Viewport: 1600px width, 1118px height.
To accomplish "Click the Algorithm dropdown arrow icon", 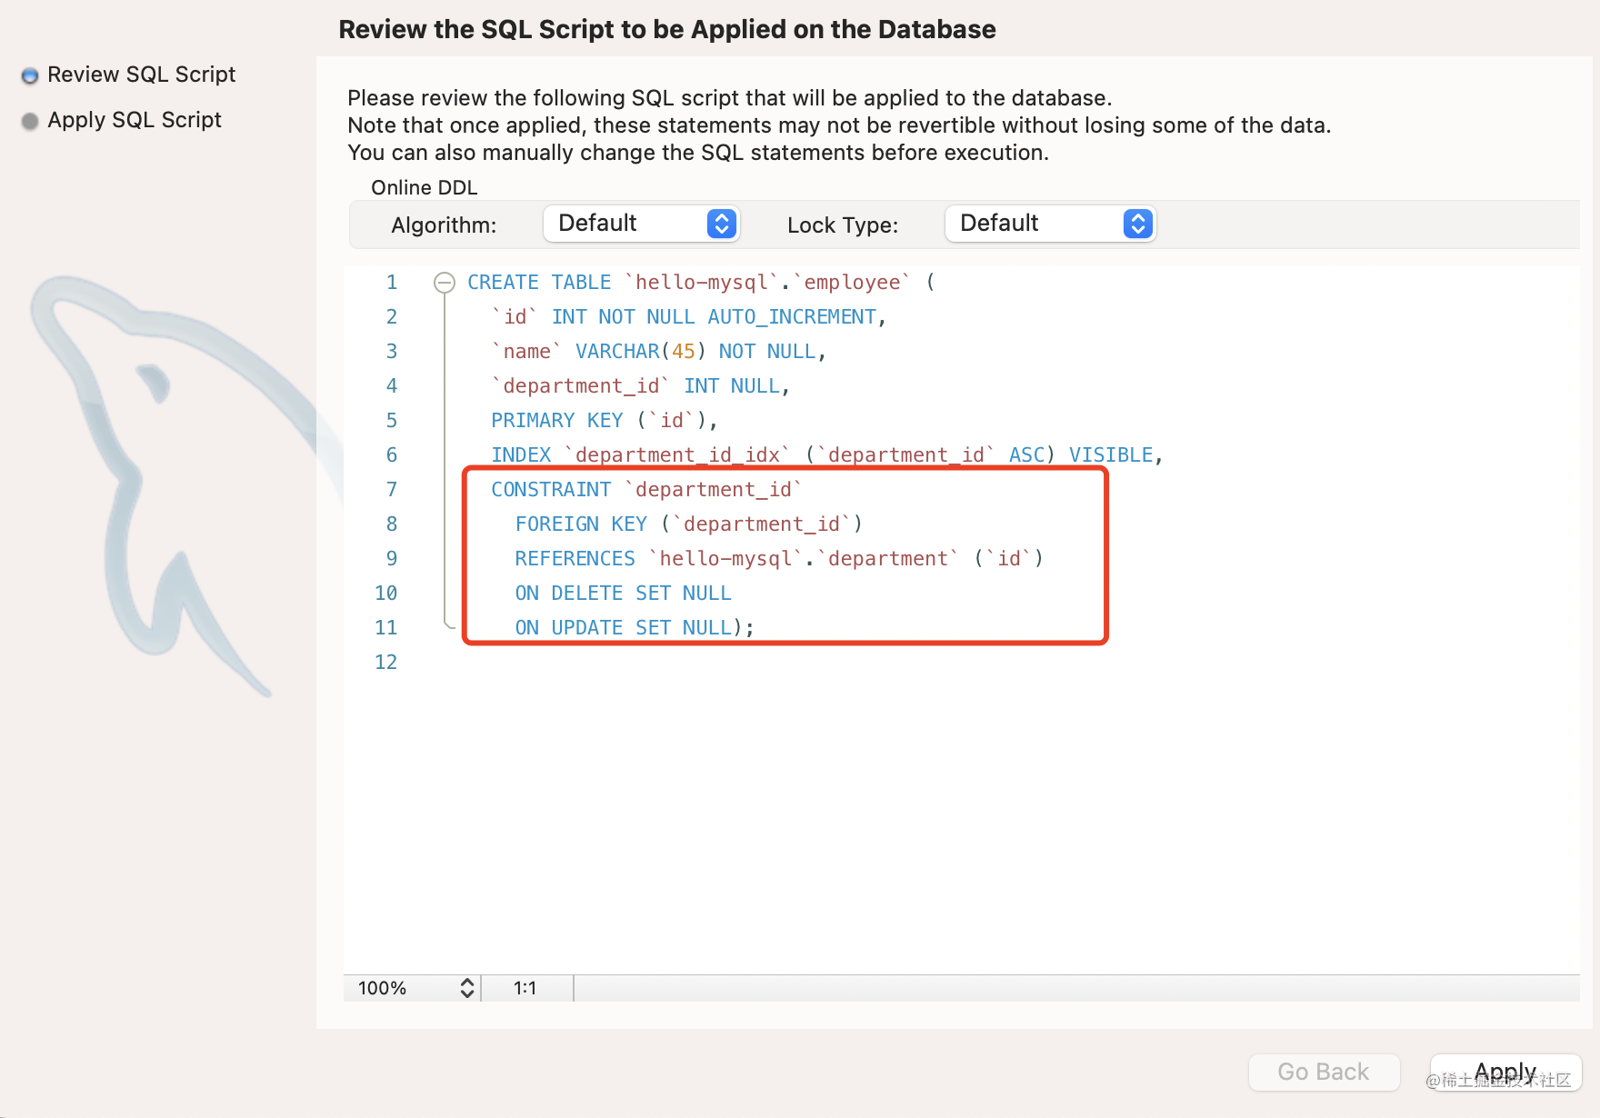I will pos(721,224).
